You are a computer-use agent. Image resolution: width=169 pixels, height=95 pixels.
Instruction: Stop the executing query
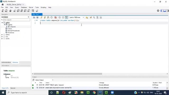click(x=51, y=17)
